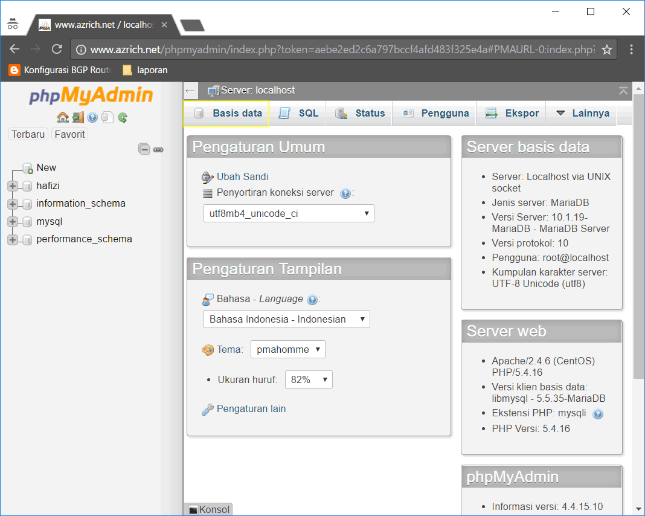
Task: Click the log out door icon
Action: click(x=78, y=117)
